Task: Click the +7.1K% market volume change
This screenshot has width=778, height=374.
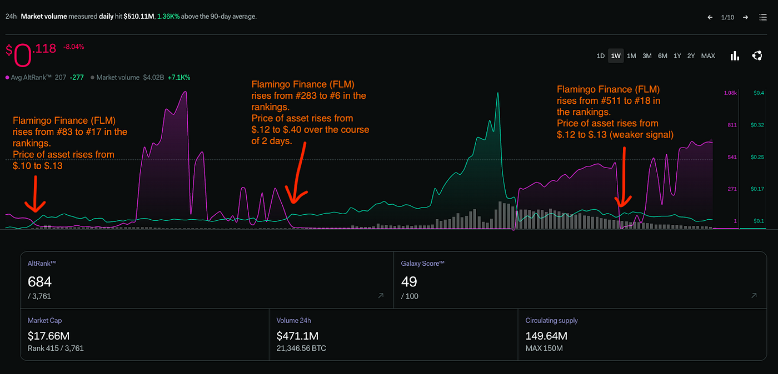Action: click(179, 78)
